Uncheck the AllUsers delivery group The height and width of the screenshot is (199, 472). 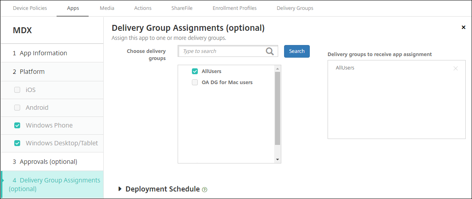pyautogui.click(x=195, y=71)
